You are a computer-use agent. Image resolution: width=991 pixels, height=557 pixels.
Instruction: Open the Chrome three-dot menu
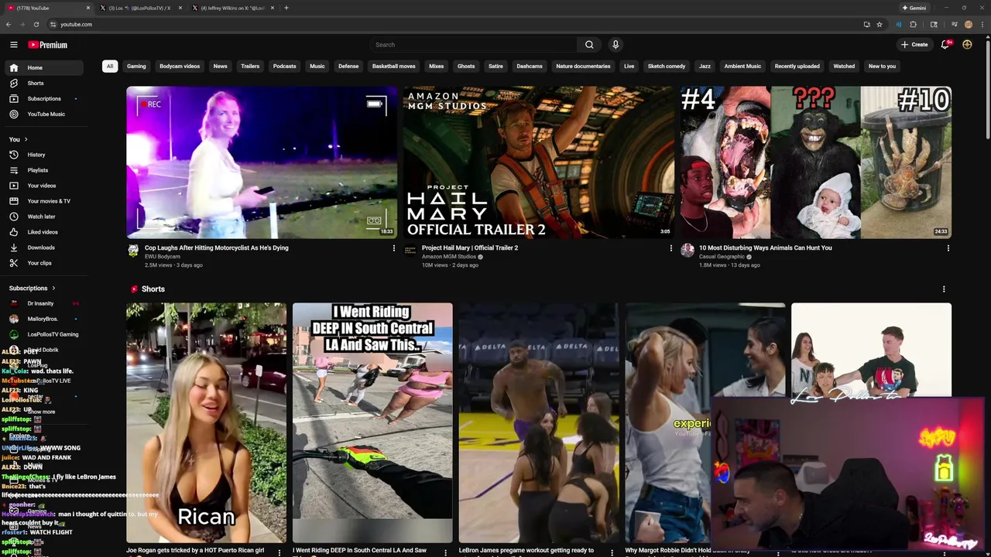point(982,24)
